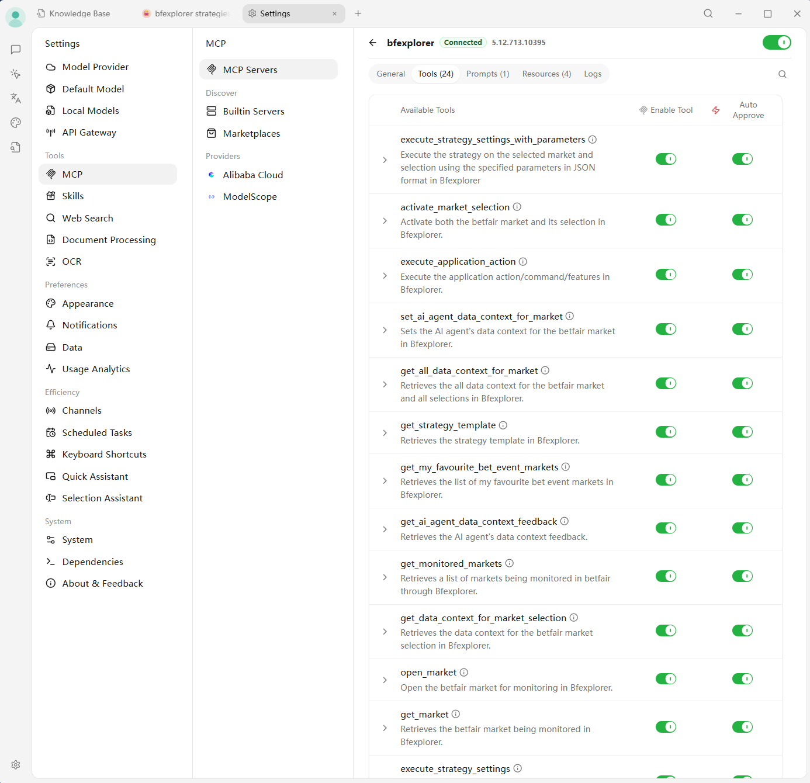Disable the get_market tool
This screenshot has height=783, width=810.
pyautogui.click(x=666, y=727)
